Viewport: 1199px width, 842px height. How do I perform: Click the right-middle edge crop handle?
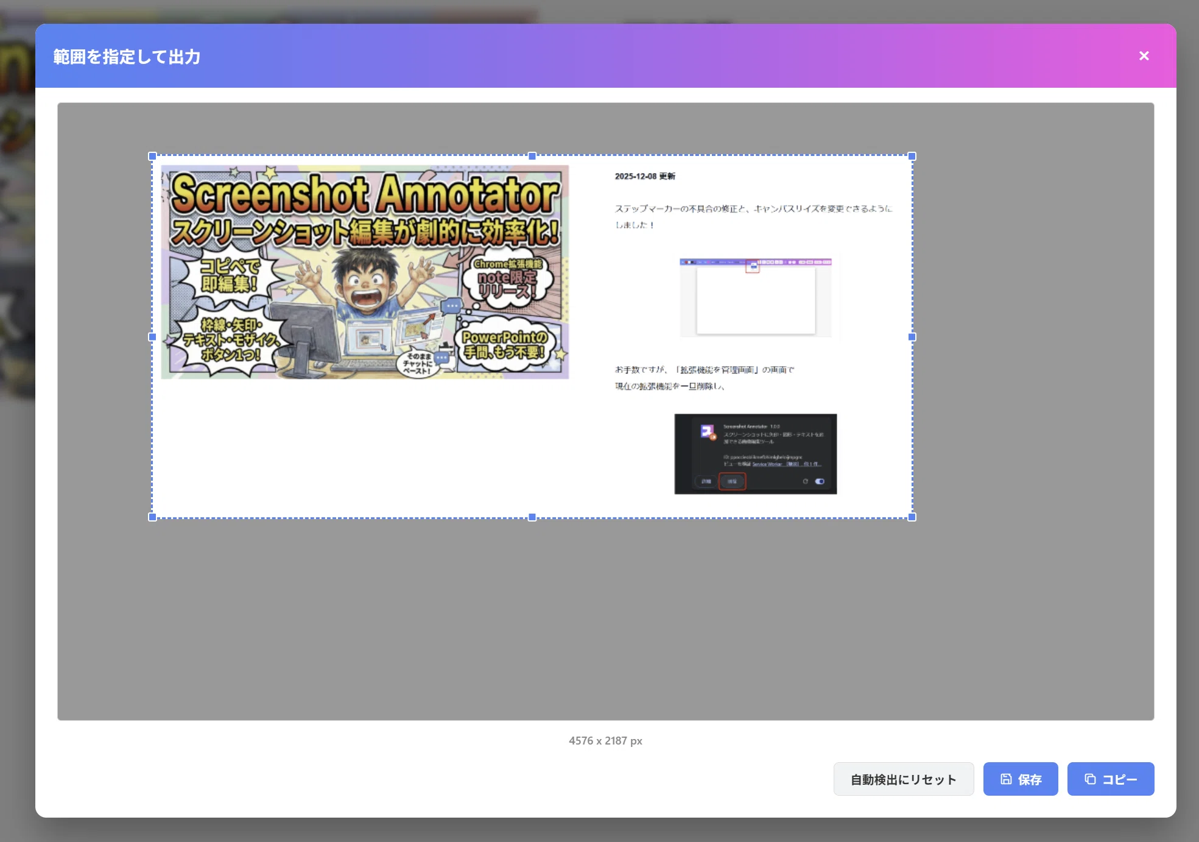912,337
